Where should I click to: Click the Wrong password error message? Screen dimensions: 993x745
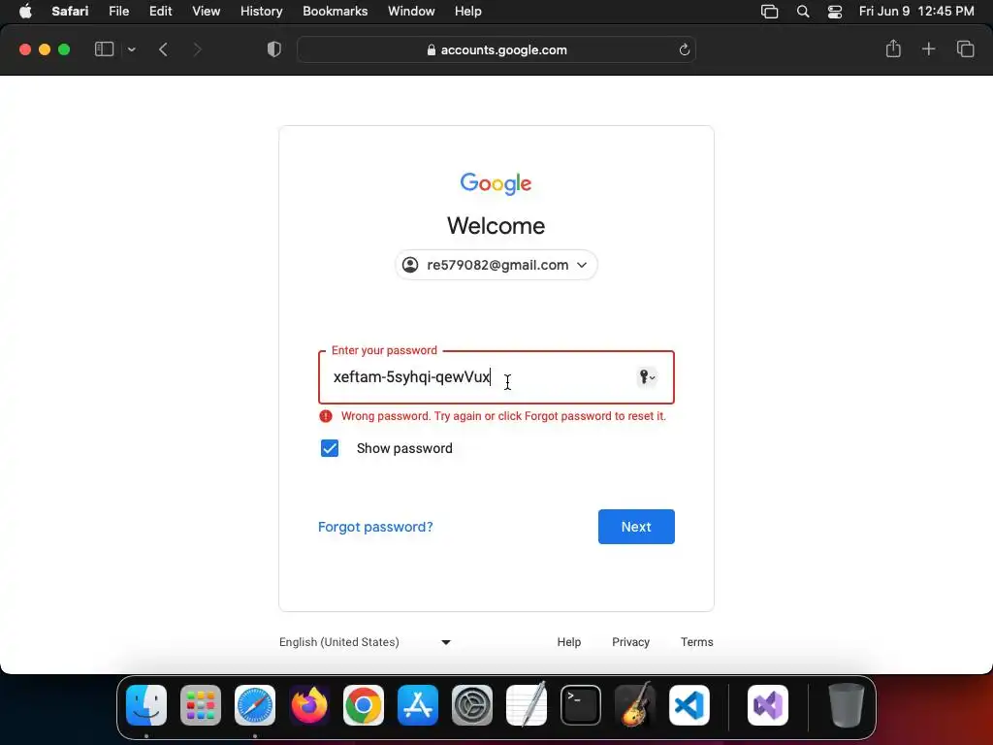503,416
